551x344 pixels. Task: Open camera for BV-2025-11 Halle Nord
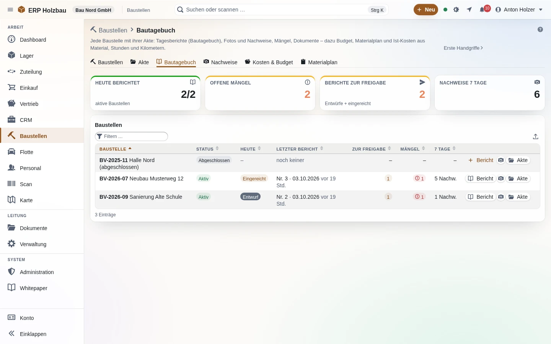click(x=501, y=160)
